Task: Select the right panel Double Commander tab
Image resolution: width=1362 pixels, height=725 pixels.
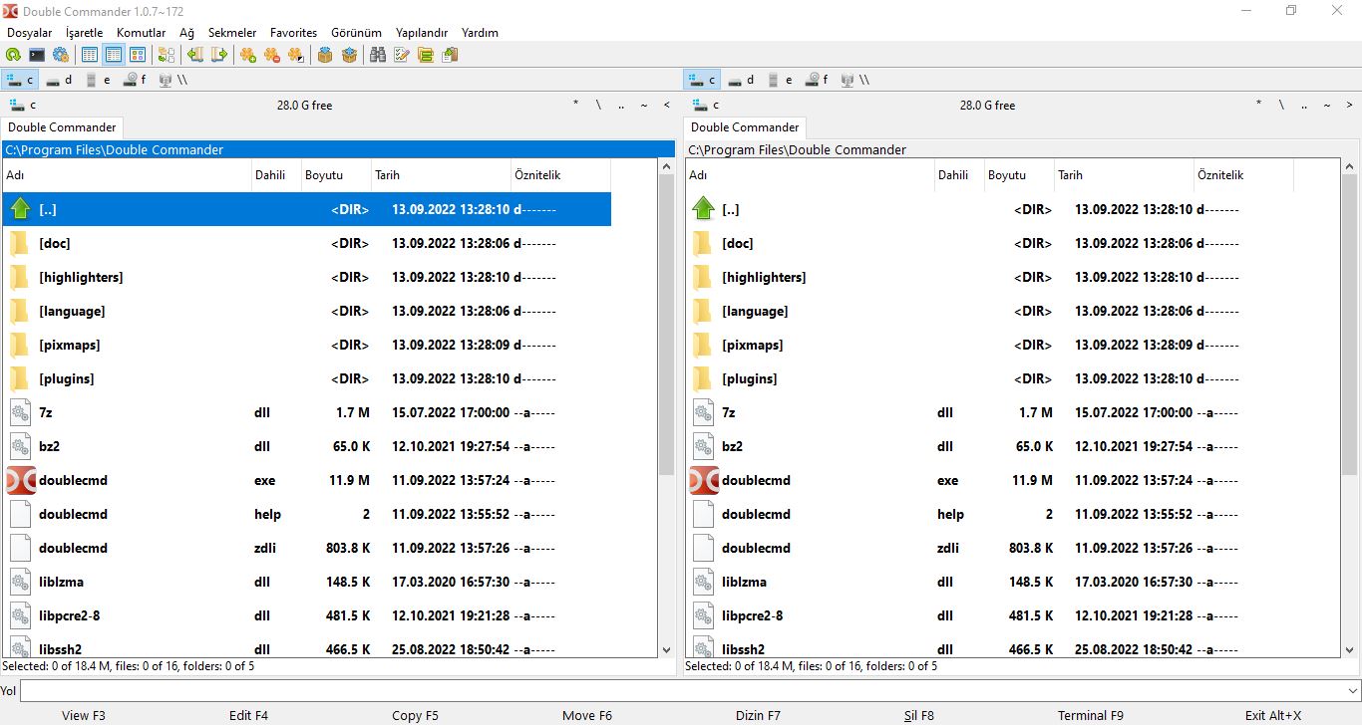Action: [x=745, y=127]
